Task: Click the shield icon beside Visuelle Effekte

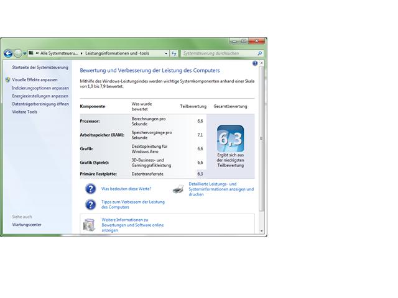Action: click(x=7, y=80)
